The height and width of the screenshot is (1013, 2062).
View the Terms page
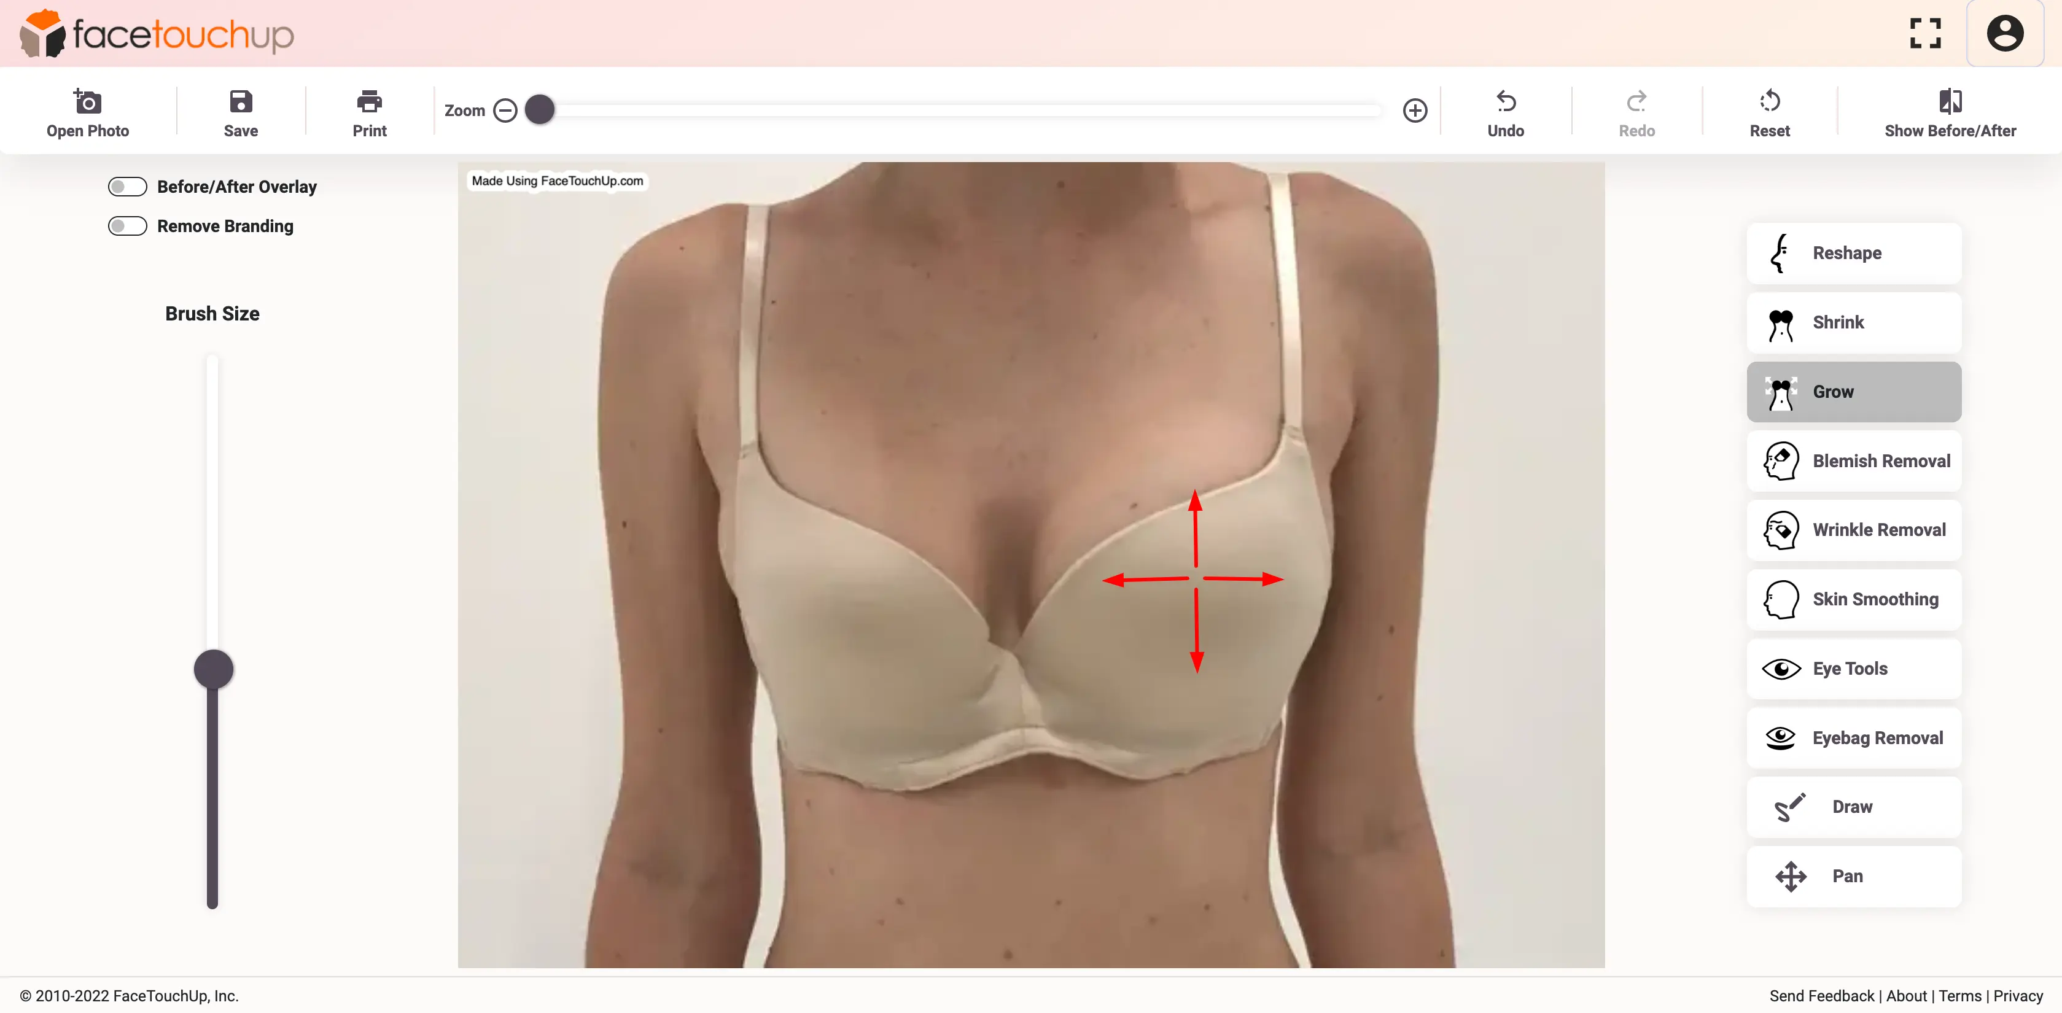pos(1959,995)
